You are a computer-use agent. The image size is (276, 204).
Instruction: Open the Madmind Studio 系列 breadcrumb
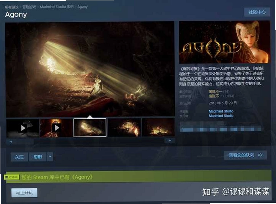tap(57, 7)
